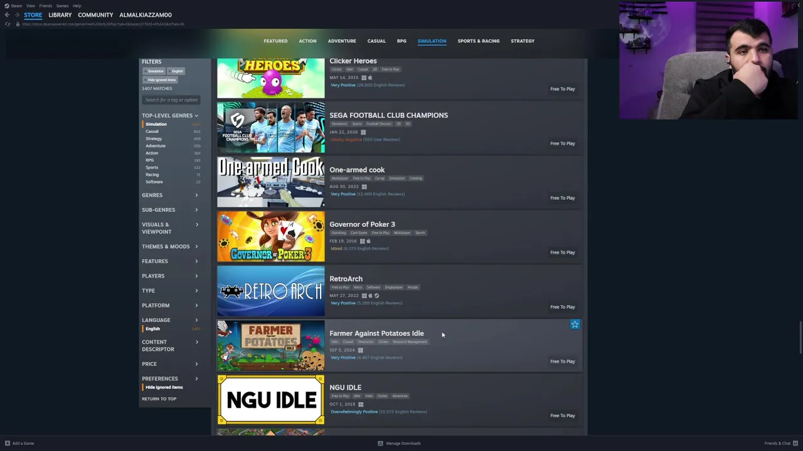Expand the Price filter section
Screen dimensions: 803x451
[170, 364]
